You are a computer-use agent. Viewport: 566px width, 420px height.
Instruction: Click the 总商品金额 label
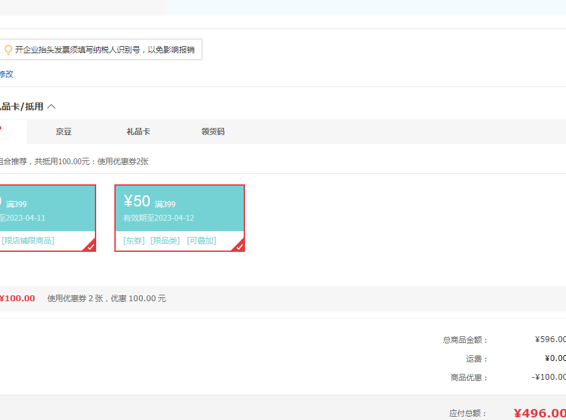coord(466,340)
